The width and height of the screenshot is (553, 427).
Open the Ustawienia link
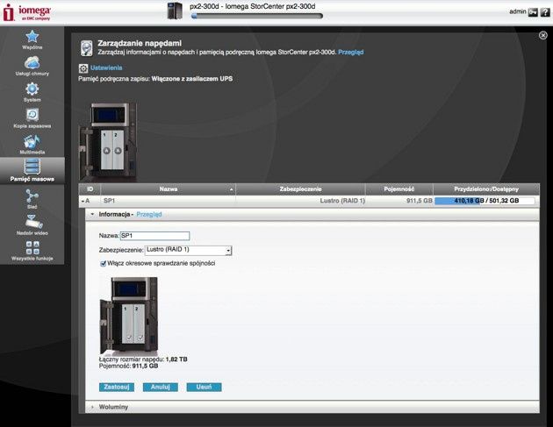106,68
